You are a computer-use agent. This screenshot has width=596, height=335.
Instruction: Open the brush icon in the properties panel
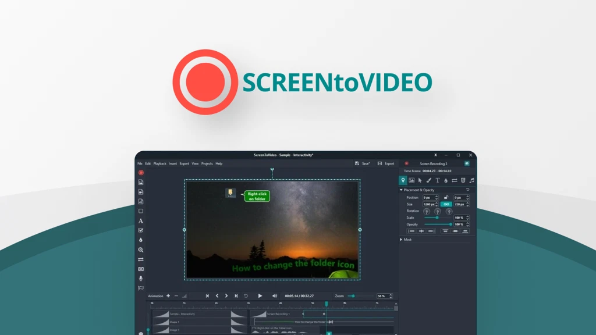tap(429, 180)
